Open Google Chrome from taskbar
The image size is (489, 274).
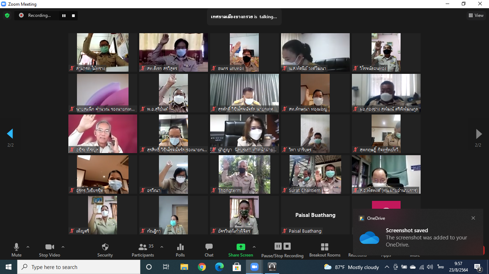pos(202,267)
